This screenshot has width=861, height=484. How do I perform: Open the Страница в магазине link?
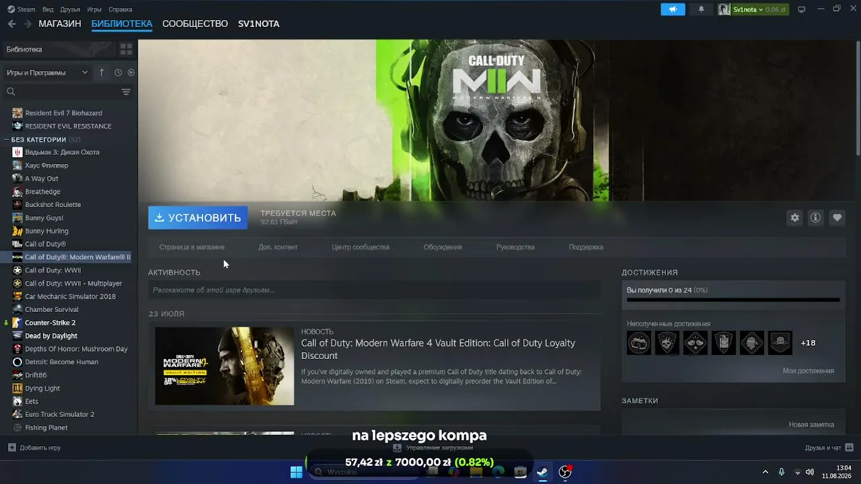[192, 247]
